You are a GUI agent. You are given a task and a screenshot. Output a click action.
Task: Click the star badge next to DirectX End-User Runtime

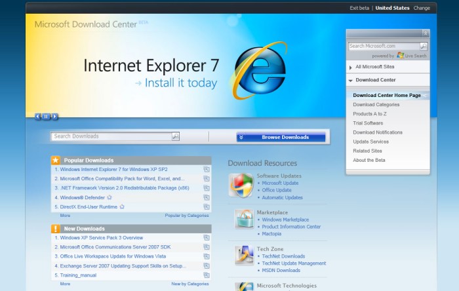pos(122,206)
